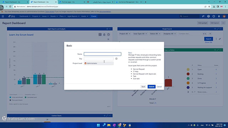The image size is (228, 128).
Task: Open OneNote from the taskbar
Action: pos(114,125)
